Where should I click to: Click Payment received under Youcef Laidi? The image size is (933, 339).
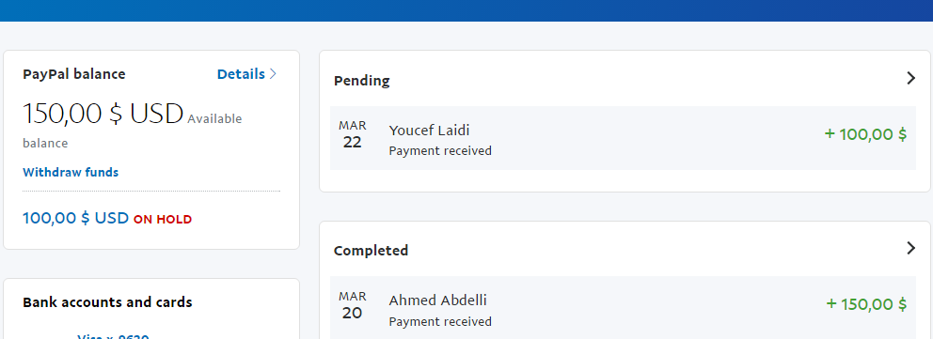pos(440,151)
